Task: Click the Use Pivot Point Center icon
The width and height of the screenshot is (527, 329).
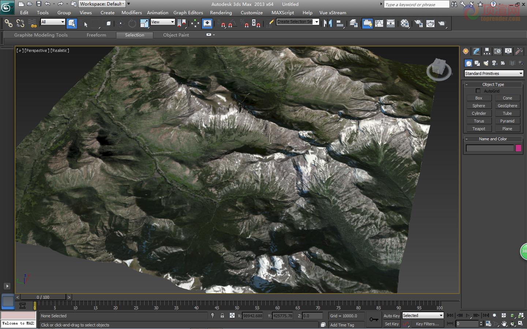Action: (x=182, y=23)
